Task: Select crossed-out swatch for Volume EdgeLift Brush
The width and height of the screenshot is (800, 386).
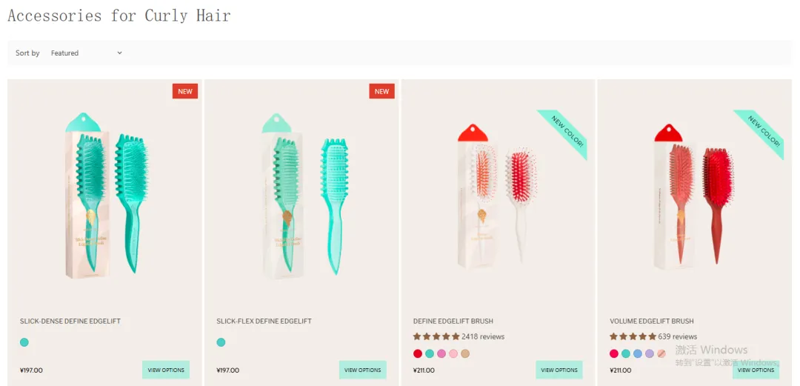Action: point(661,353)
